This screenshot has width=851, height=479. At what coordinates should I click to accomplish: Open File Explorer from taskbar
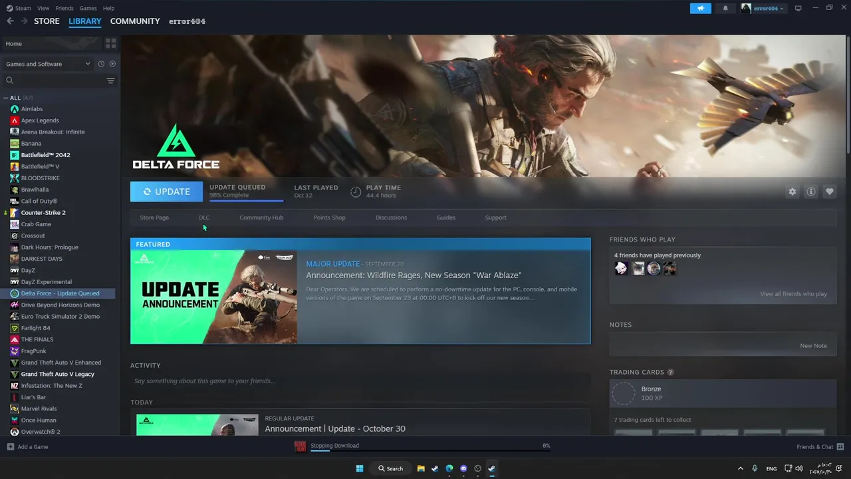421,468
